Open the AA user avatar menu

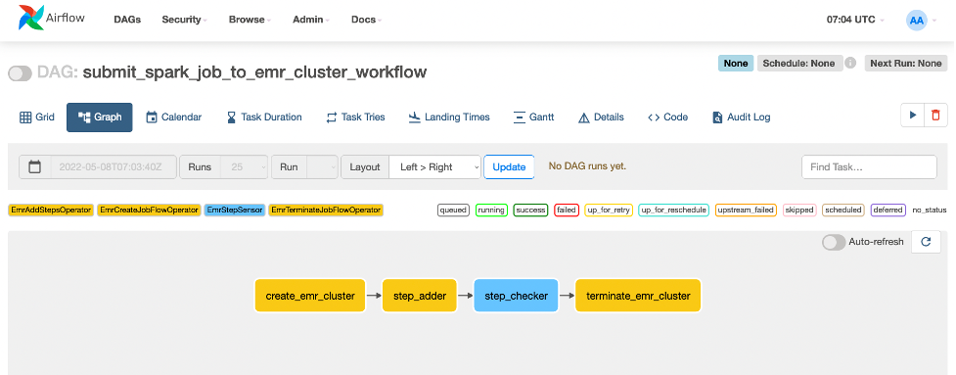coord(916,21)
